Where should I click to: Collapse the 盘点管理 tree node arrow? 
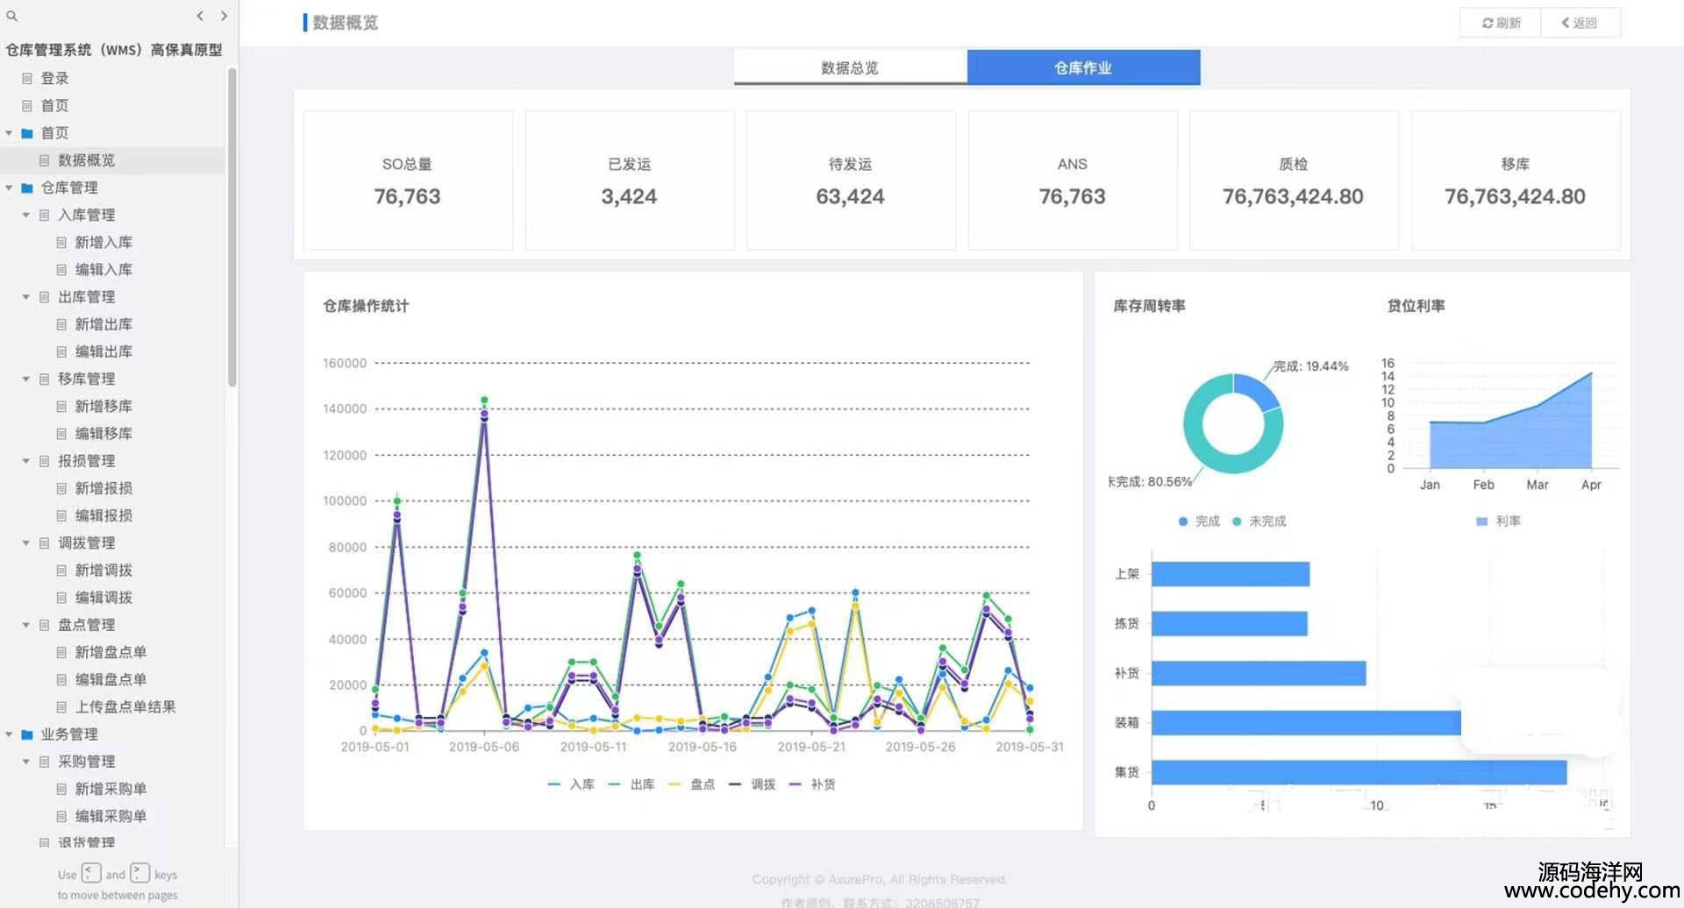tap(25, 625)
